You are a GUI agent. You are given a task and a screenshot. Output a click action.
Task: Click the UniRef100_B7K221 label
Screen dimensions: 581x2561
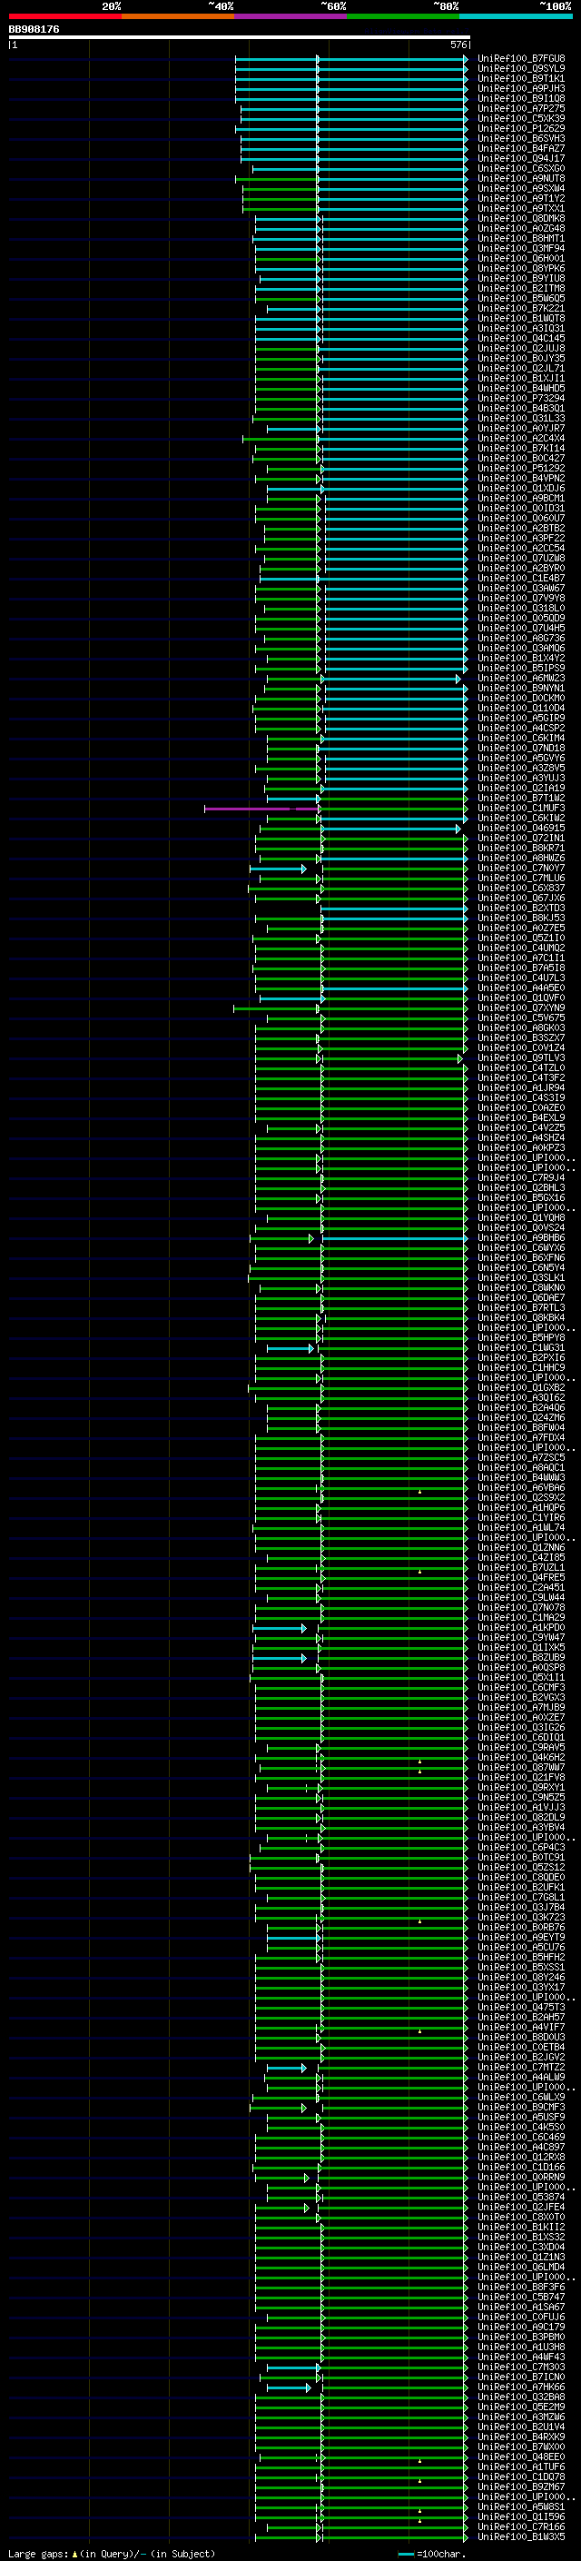521,308
